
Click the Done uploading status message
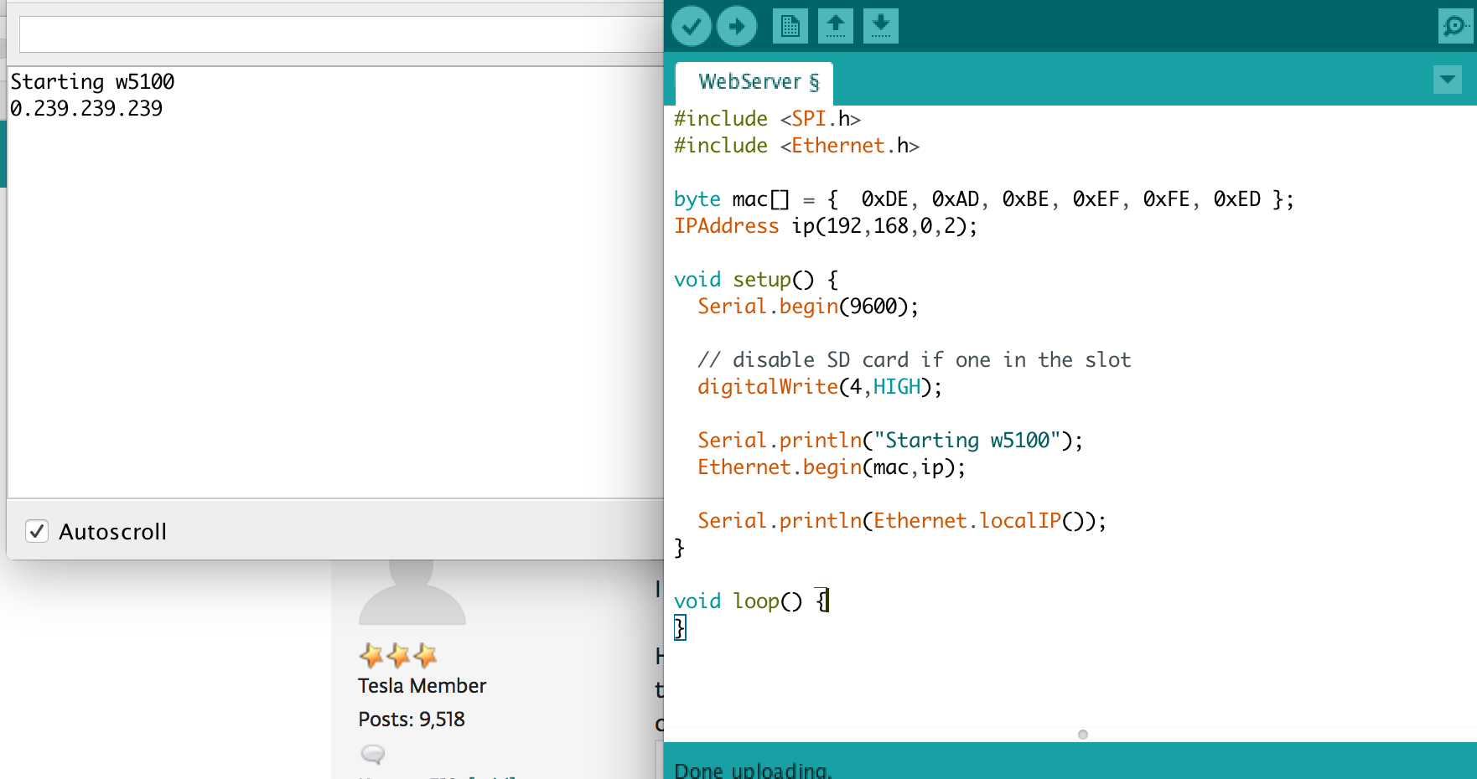tap(753, 768)
